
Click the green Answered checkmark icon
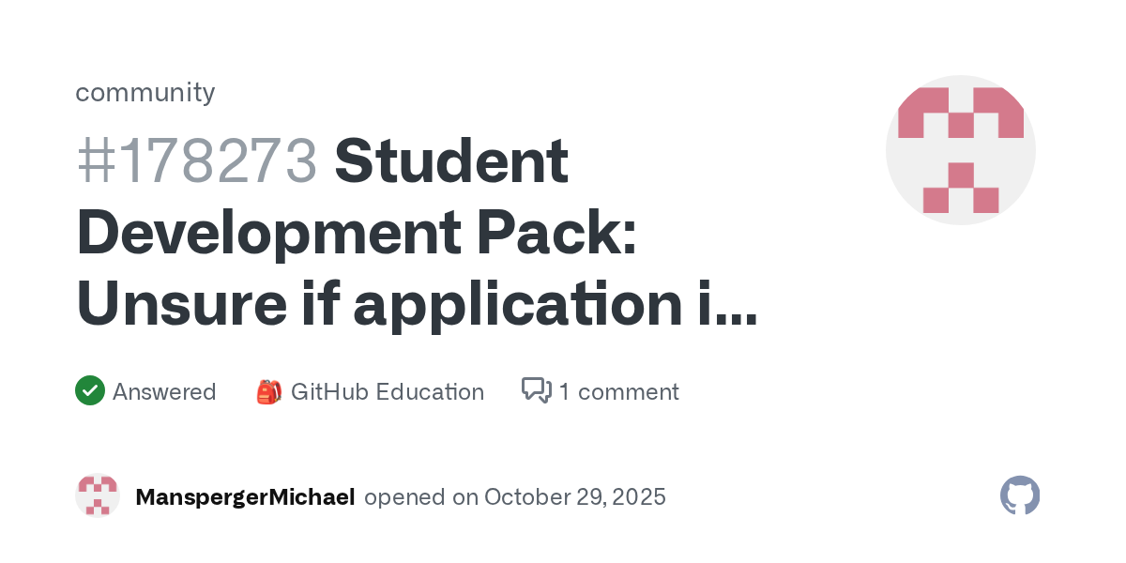click(x=90, y=390)
